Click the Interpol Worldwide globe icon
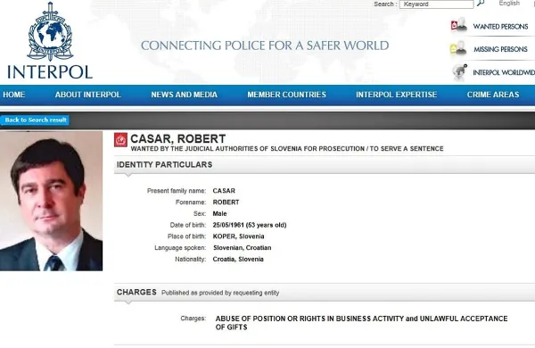 459,71
